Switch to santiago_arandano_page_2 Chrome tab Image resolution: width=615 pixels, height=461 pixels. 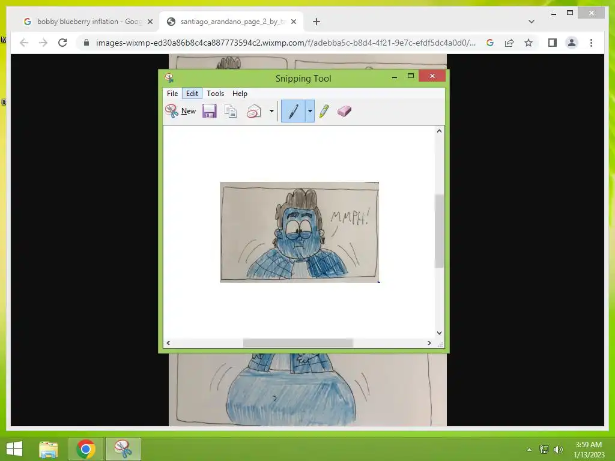[231, 22]
